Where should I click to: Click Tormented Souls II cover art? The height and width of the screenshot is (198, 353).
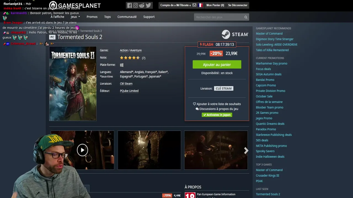tap(73, 84)
